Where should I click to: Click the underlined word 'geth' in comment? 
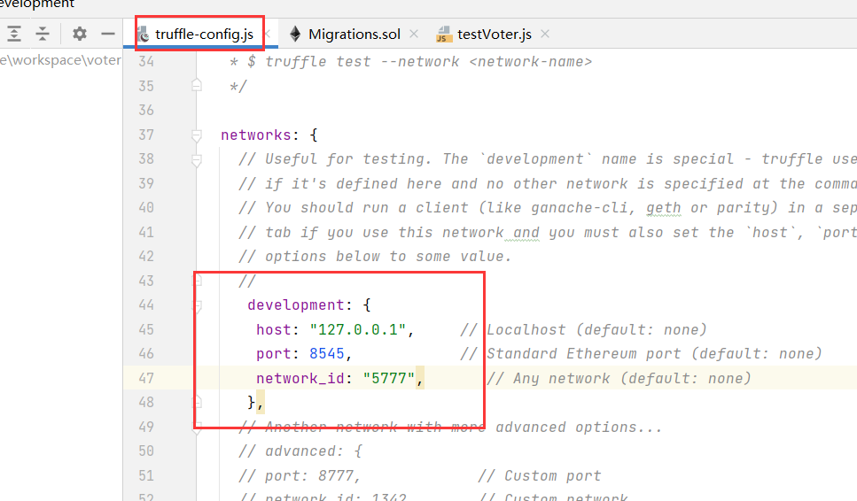click(664, 208)
